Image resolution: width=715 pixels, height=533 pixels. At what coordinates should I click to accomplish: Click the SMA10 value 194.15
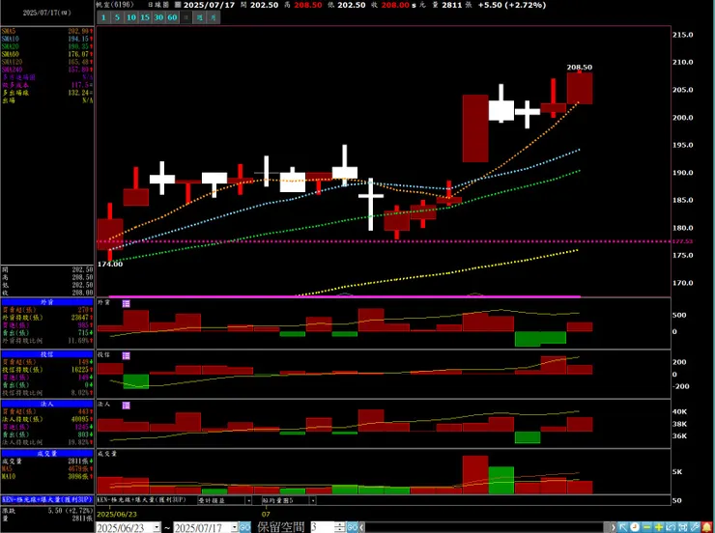[78, 39]
